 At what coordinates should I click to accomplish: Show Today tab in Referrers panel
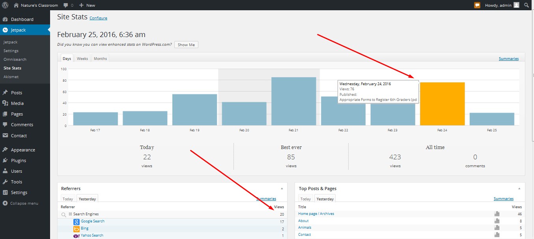pyautogui.click(x=68, y=199)
